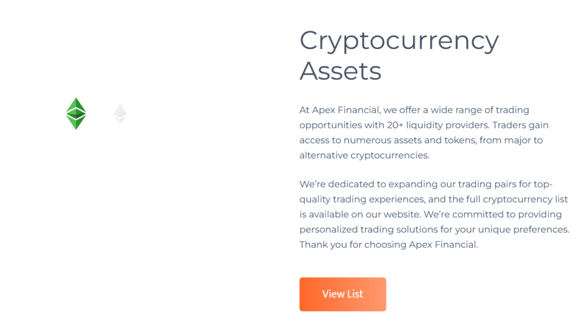Tap the bottom facet of the Ethereum icon
The width and height of the screenshot is (578, 331).
(x=120, y=119)
